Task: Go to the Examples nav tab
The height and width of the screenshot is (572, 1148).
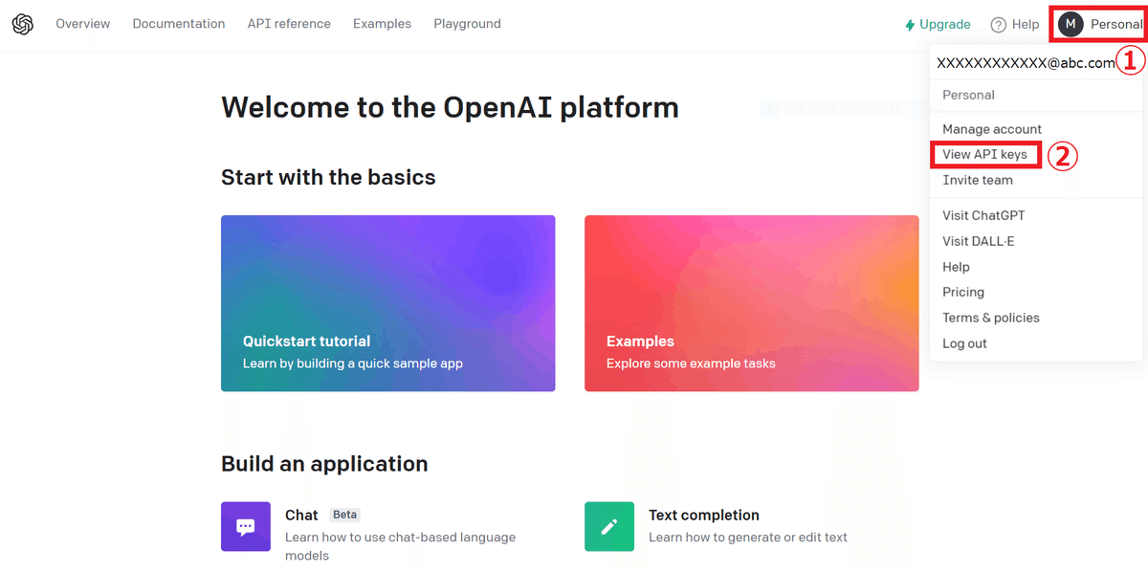Action: [x=382, y=23]
